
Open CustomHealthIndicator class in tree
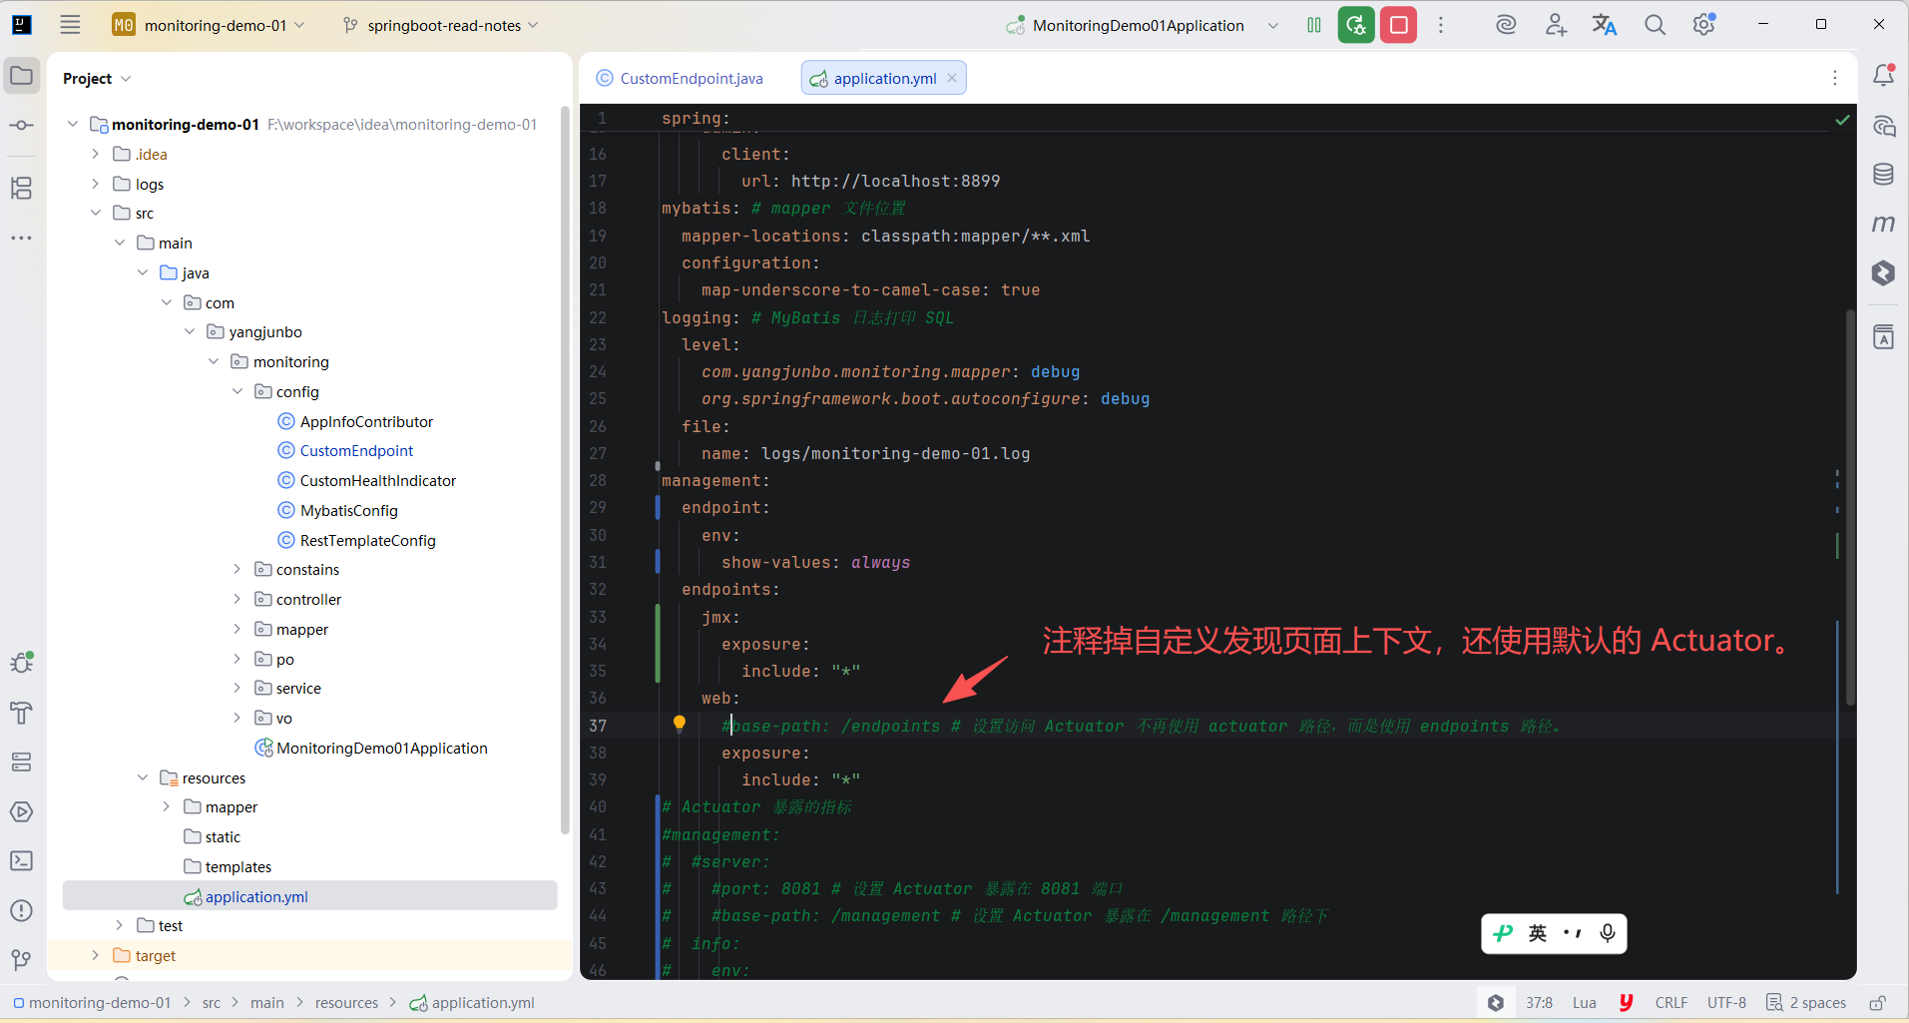(x=377, y=480)
